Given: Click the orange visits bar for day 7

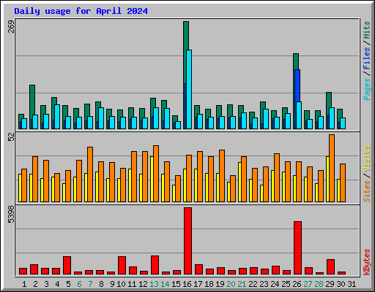Looking at the screenshot, I should 90,174.
